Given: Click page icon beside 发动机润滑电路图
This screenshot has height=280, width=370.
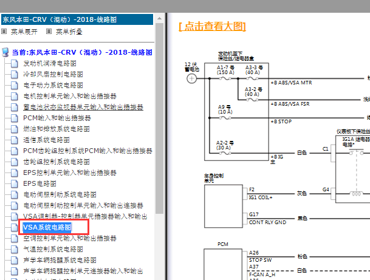Looking at the screenshot, I should coord(15,63).
